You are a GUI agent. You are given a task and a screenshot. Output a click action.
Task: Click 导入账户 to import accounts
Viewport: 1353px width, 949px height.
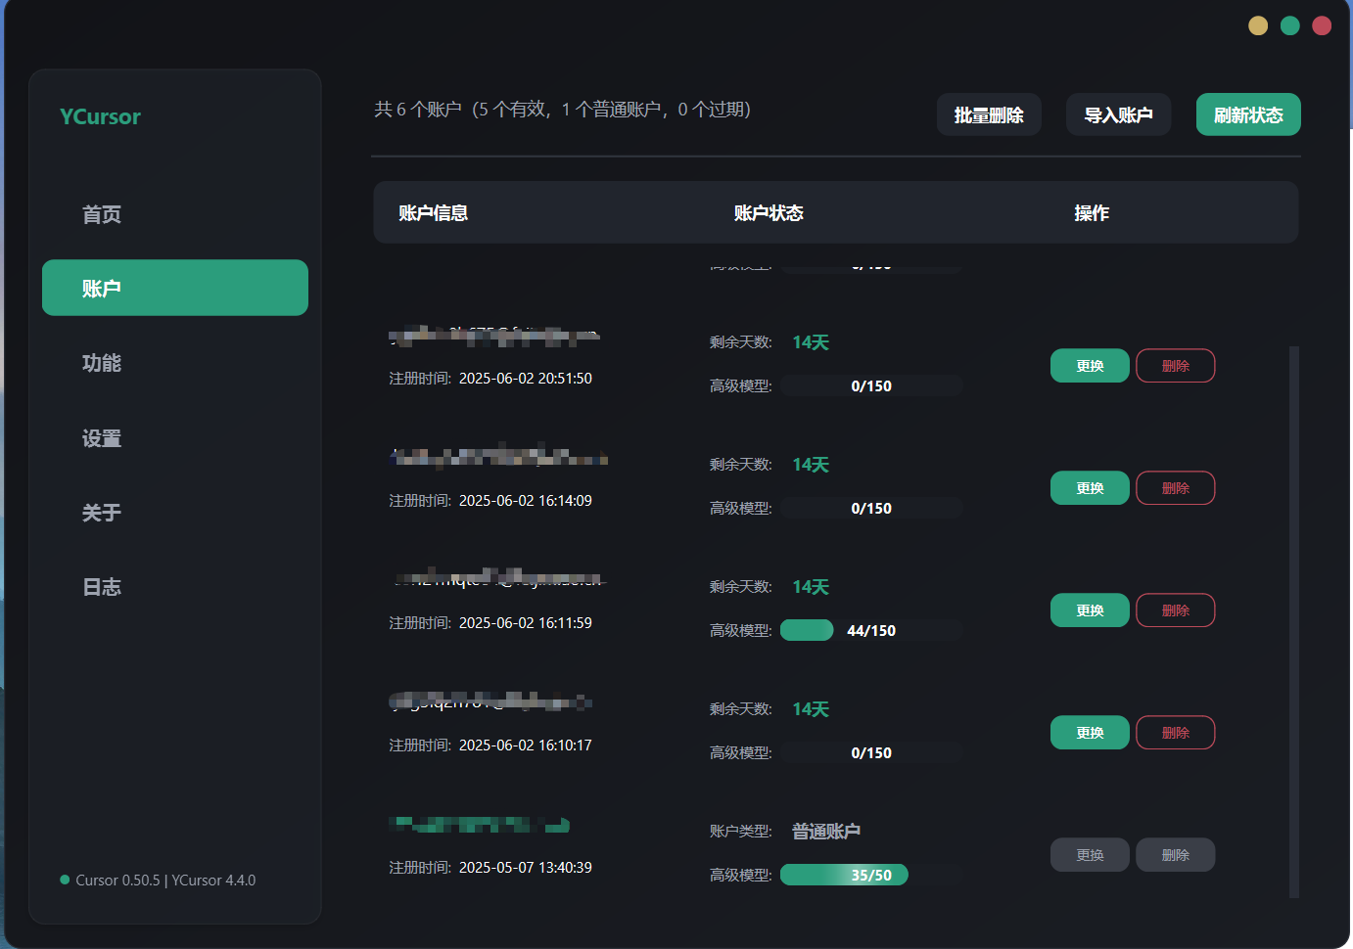click(x=1118, y=113)
